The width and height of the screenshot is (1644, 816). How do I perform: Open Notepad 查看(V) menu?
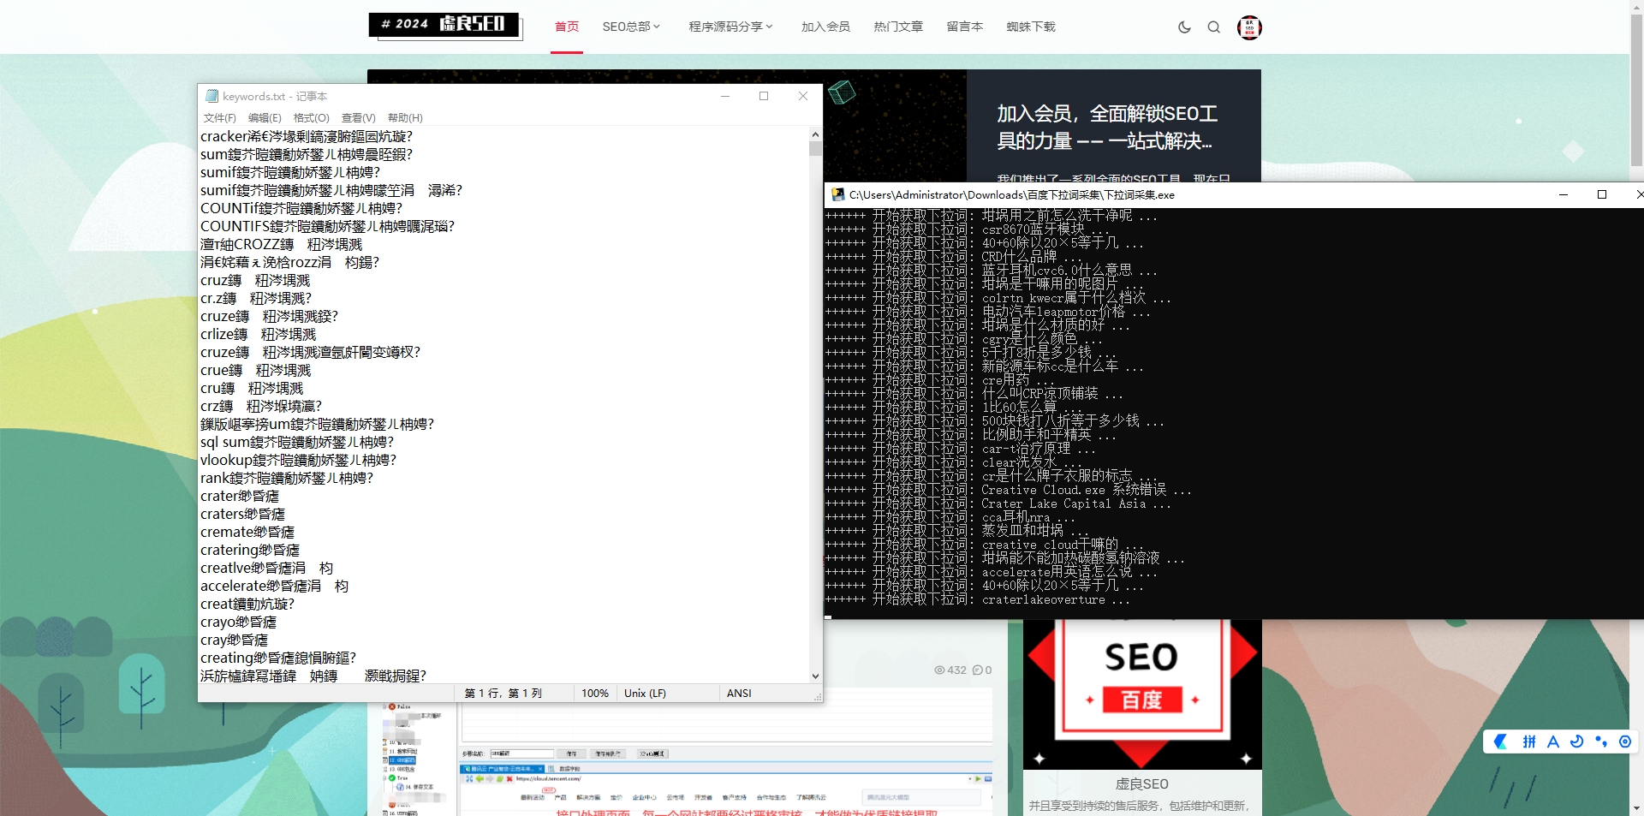[358, 118]
